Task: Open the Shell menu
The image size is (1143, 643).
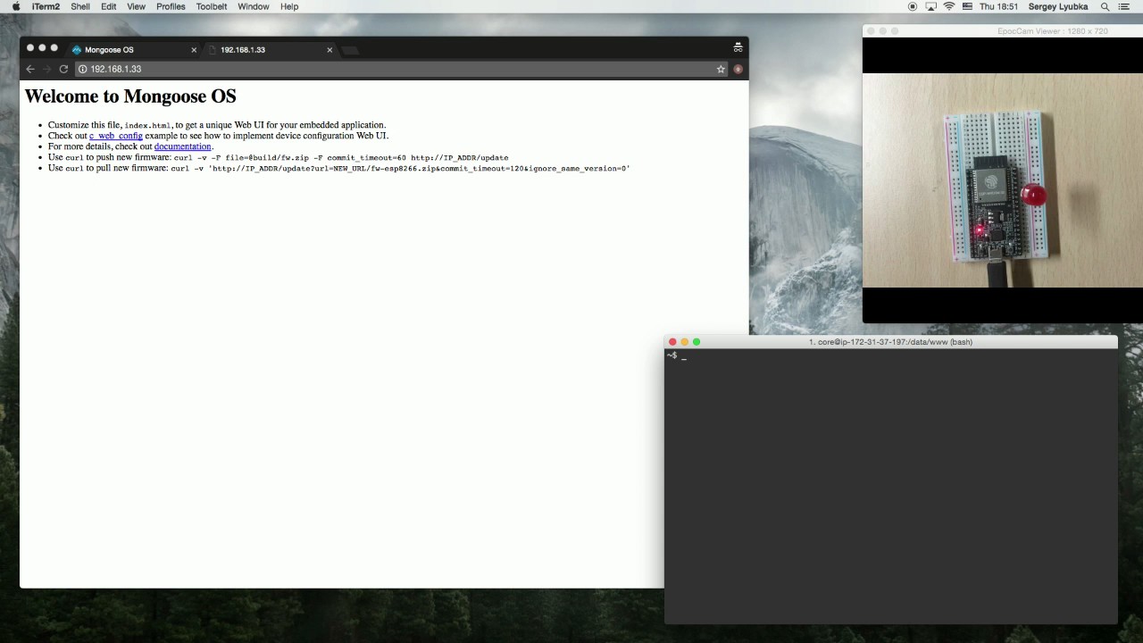Action: pos(80,6)
